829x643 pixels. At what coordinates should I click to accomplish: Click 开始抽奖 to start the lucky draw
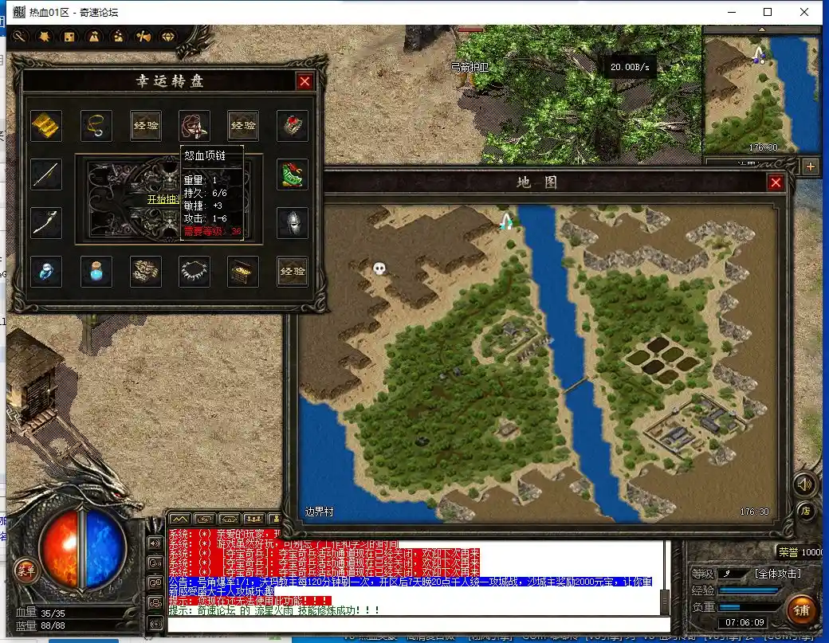(164, 199)
